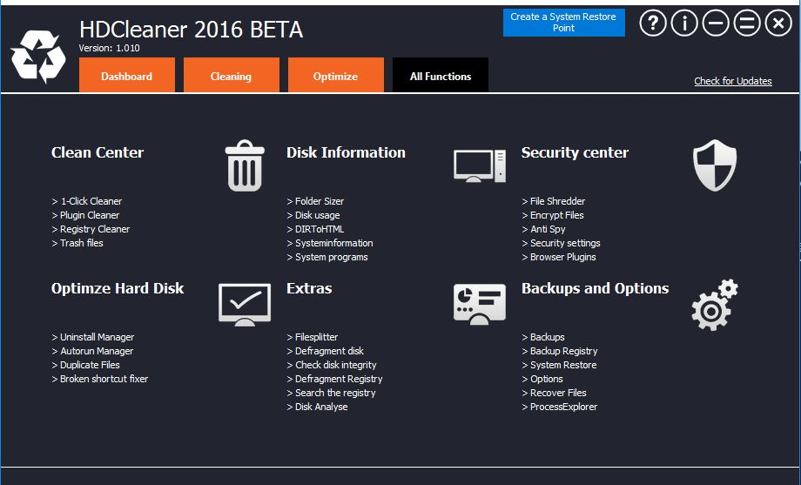Open DIRToHTML tool
Viewport: 801px width, 485px height.
pos(315,229)
